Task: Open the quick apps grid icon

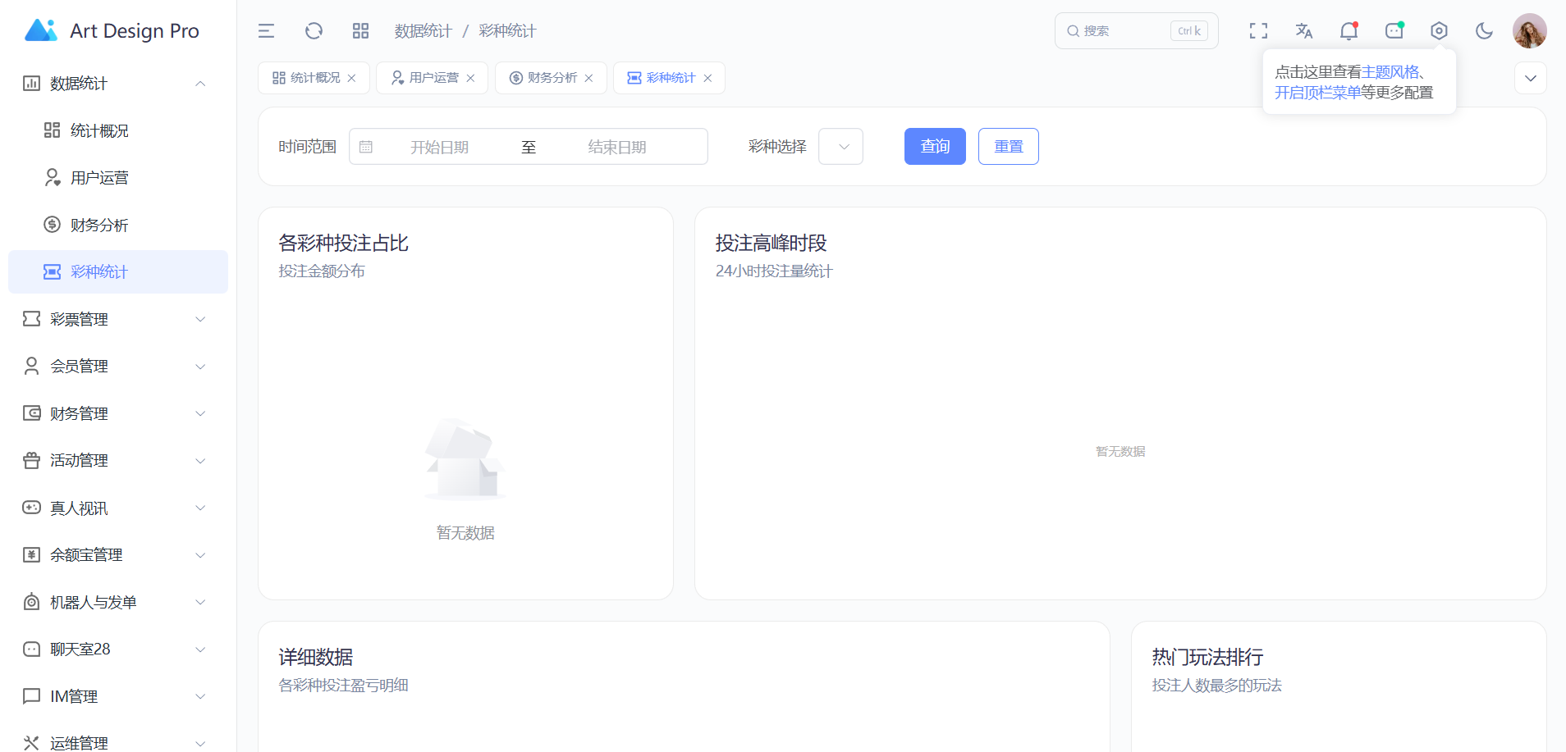Action: pos(360,31)
